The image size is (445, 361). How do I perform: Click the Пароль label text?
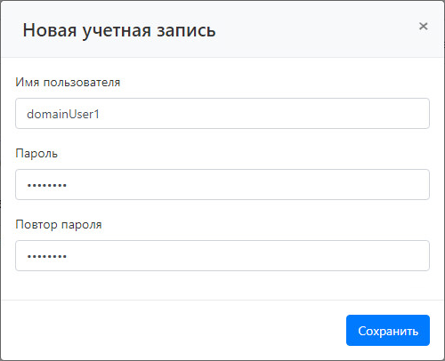36,154
